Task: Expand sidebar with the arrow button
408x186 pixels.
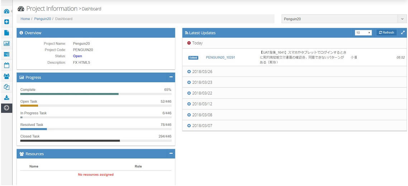Action: [x=6, y=108]
